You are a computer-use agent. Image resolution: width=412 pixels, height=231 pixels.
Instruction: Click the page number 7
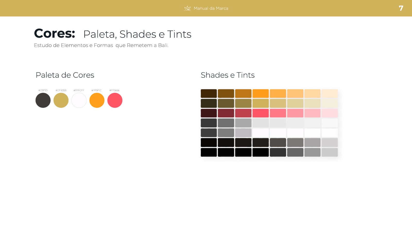[401, 8]
